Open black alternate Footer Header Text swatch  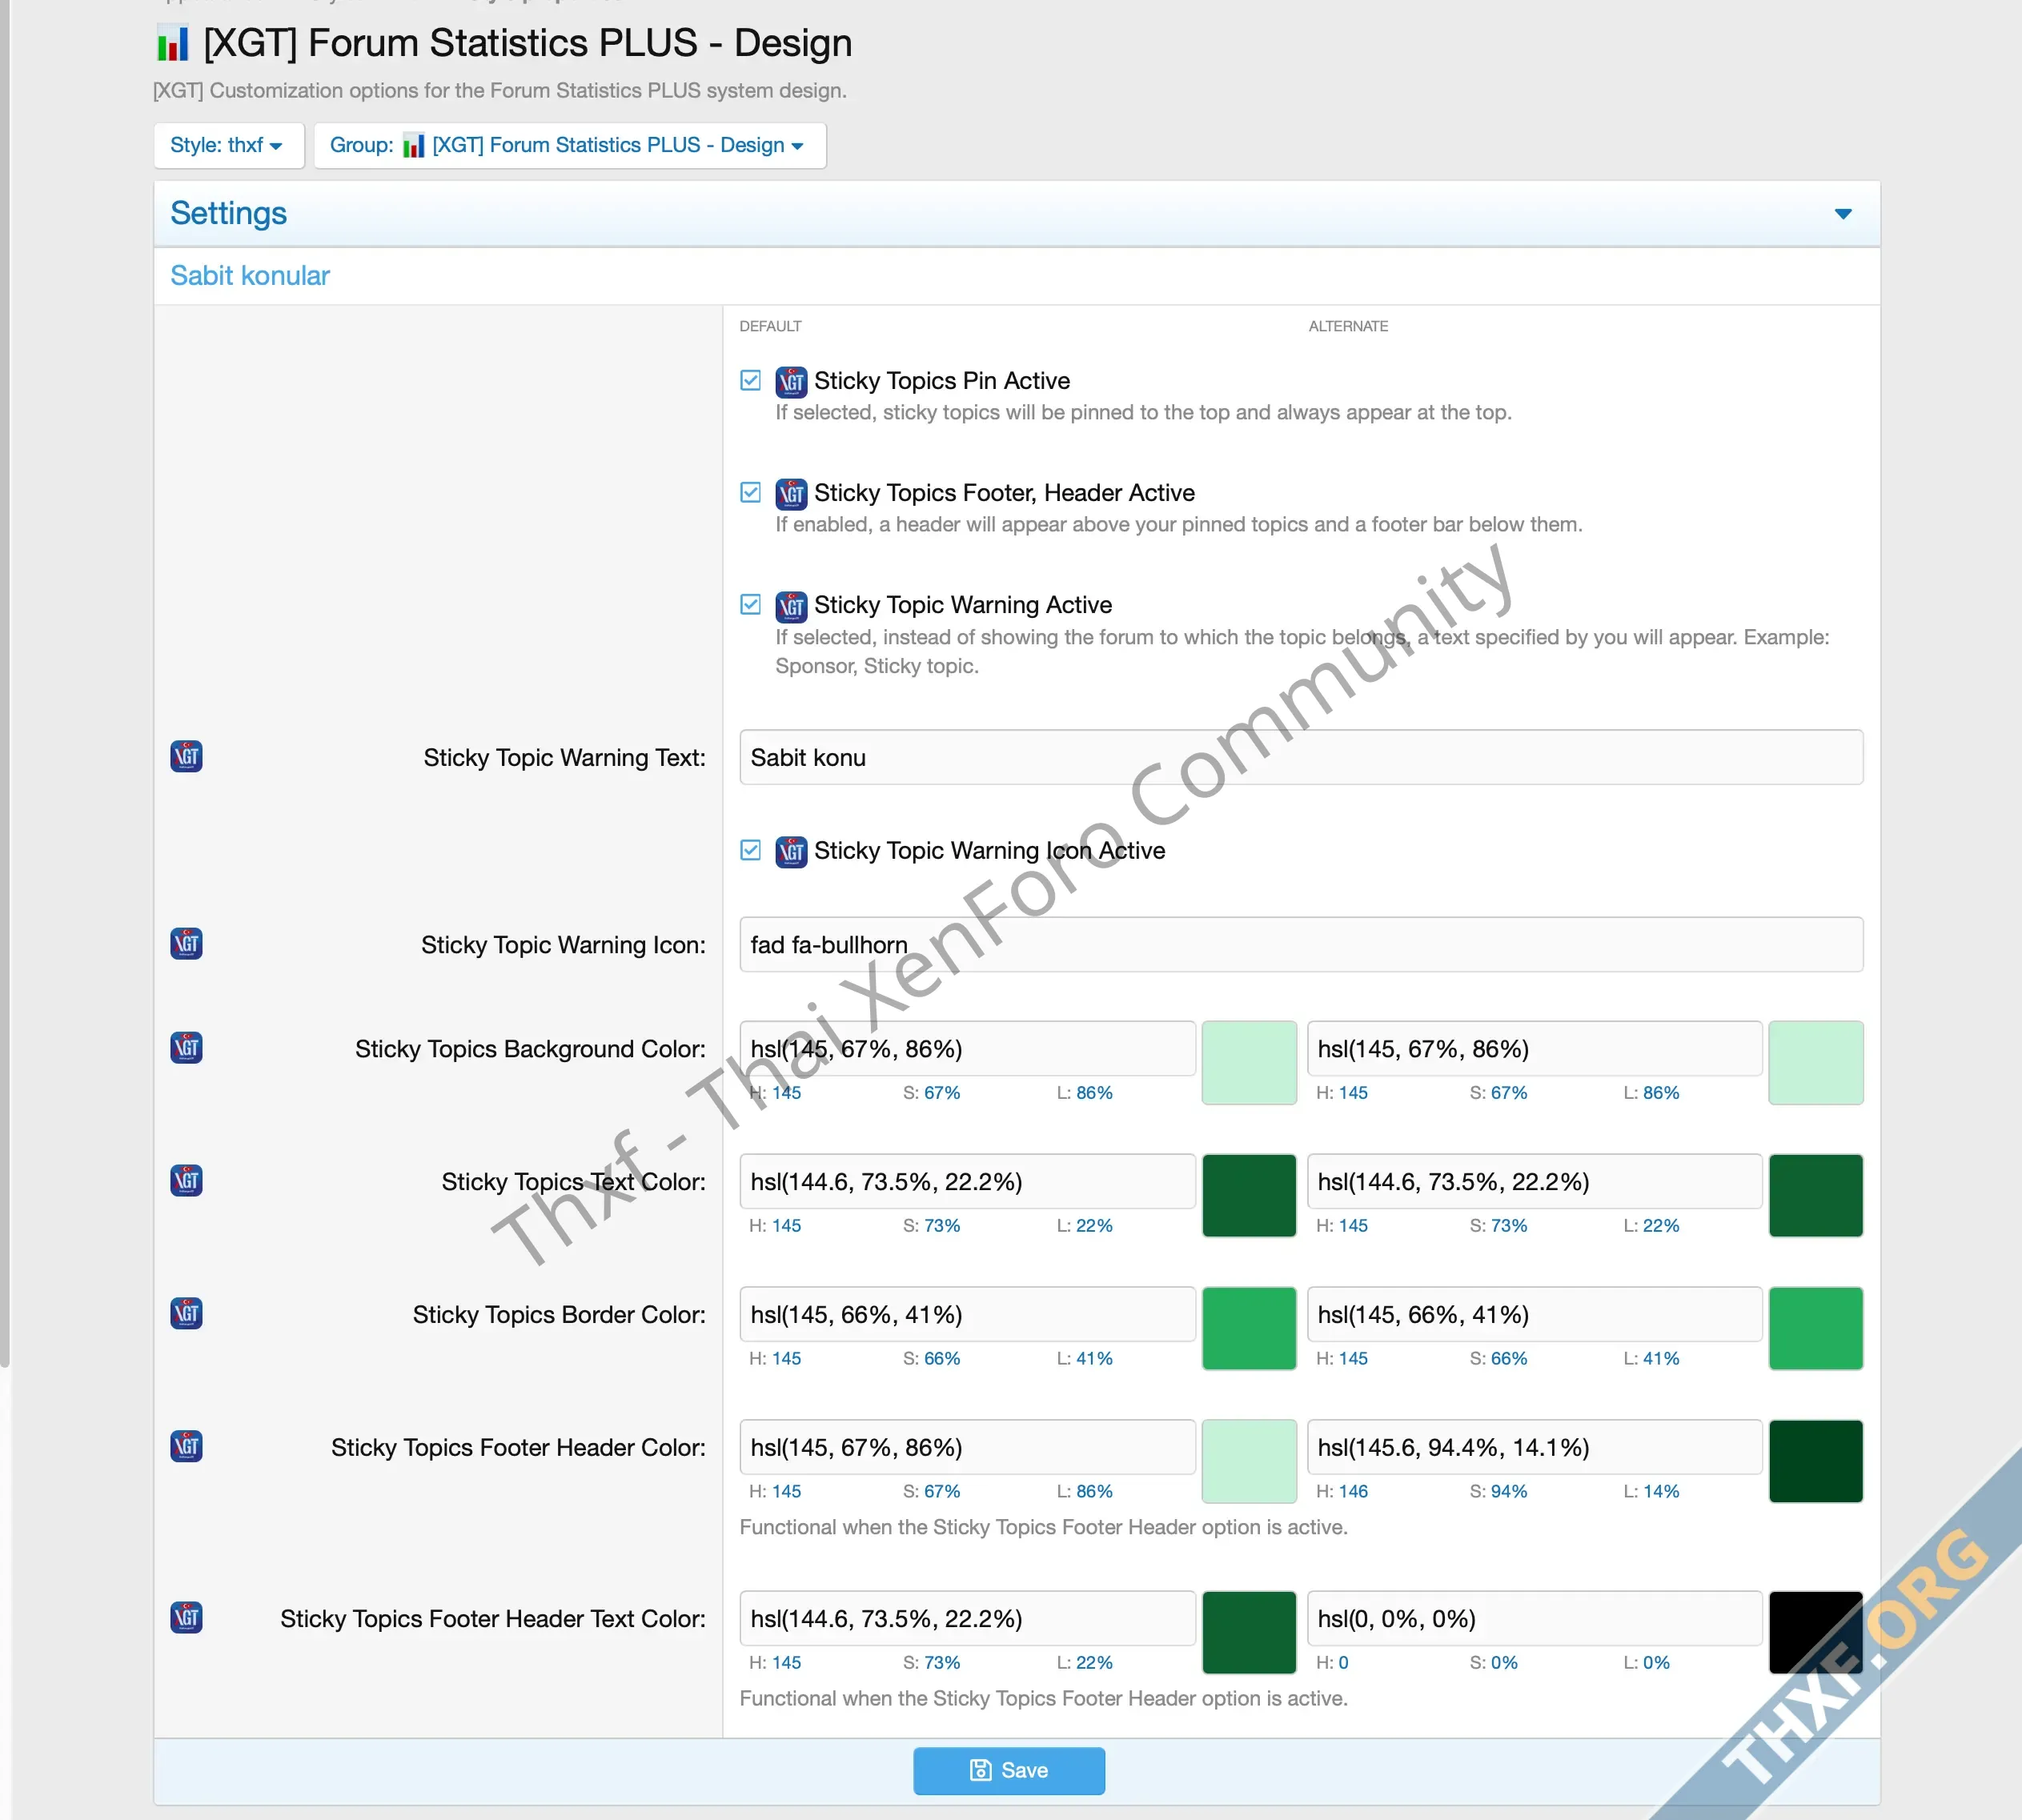[x=1815, y=1632]
